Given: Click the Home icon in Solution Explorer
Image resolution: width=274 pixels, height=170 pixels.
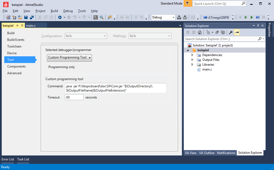Looking at the screenshot, I should click(199, 32).
